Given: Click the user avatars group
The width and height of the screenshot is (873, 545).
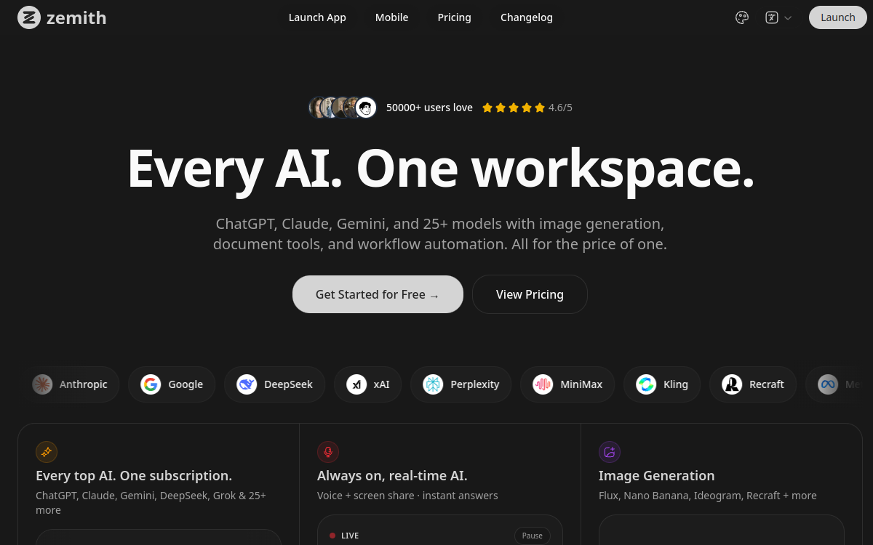Looking at the screenshot, I should [x=343, y=108].
